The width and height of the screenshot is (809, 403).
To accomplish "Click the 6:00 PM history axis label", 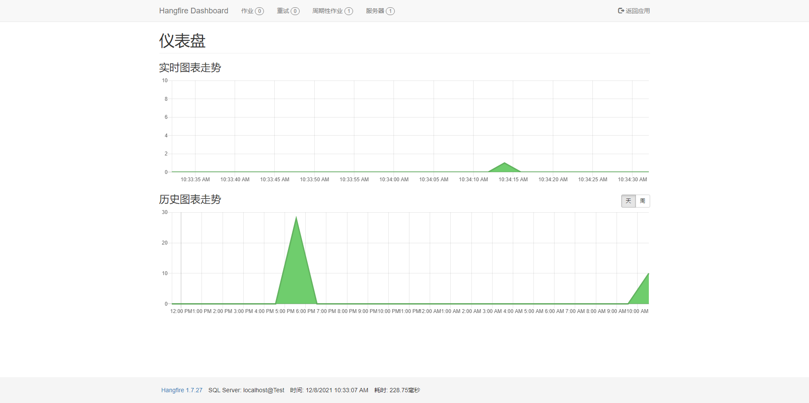I will 305,311.
